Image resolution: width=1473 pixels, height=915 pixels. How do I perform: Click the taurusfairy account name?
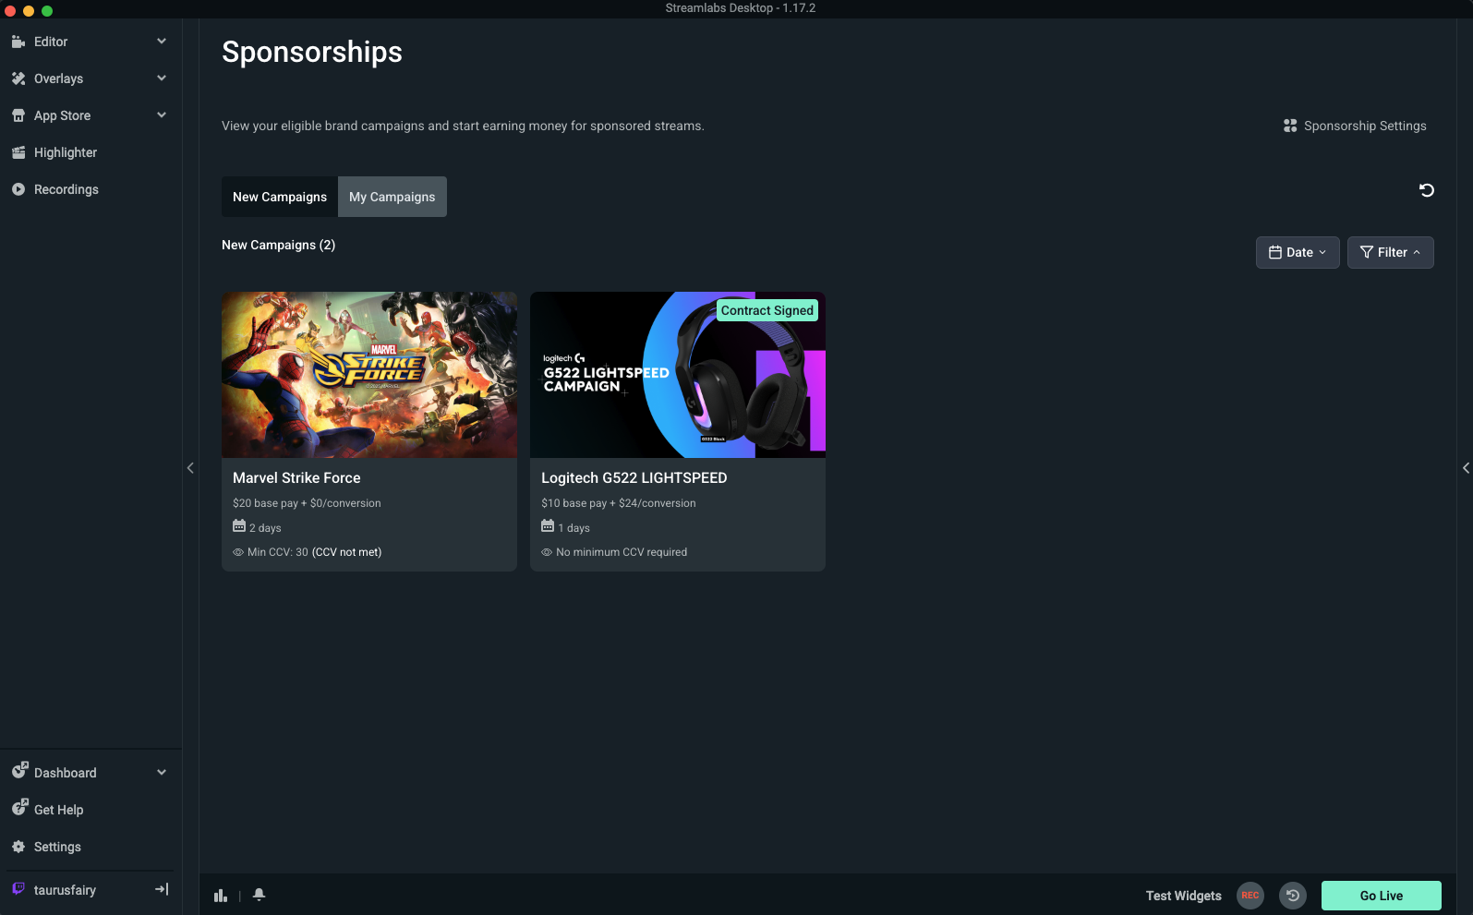pyautogui.click(x=65, y=890)
